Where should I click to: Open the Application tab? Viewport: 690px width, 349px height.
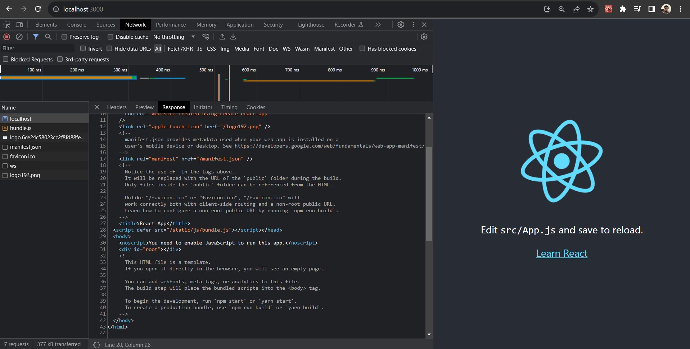(x=240, y=24)
